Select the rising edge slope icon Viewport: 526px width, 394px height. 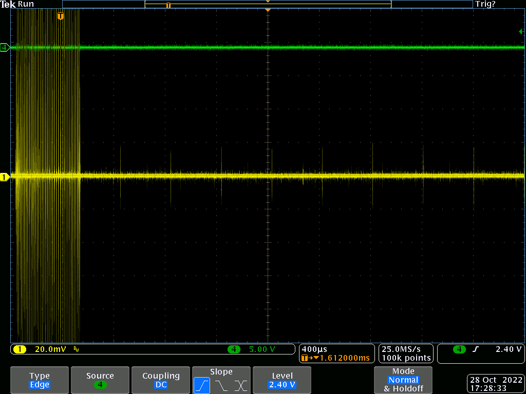pos(202,385)
